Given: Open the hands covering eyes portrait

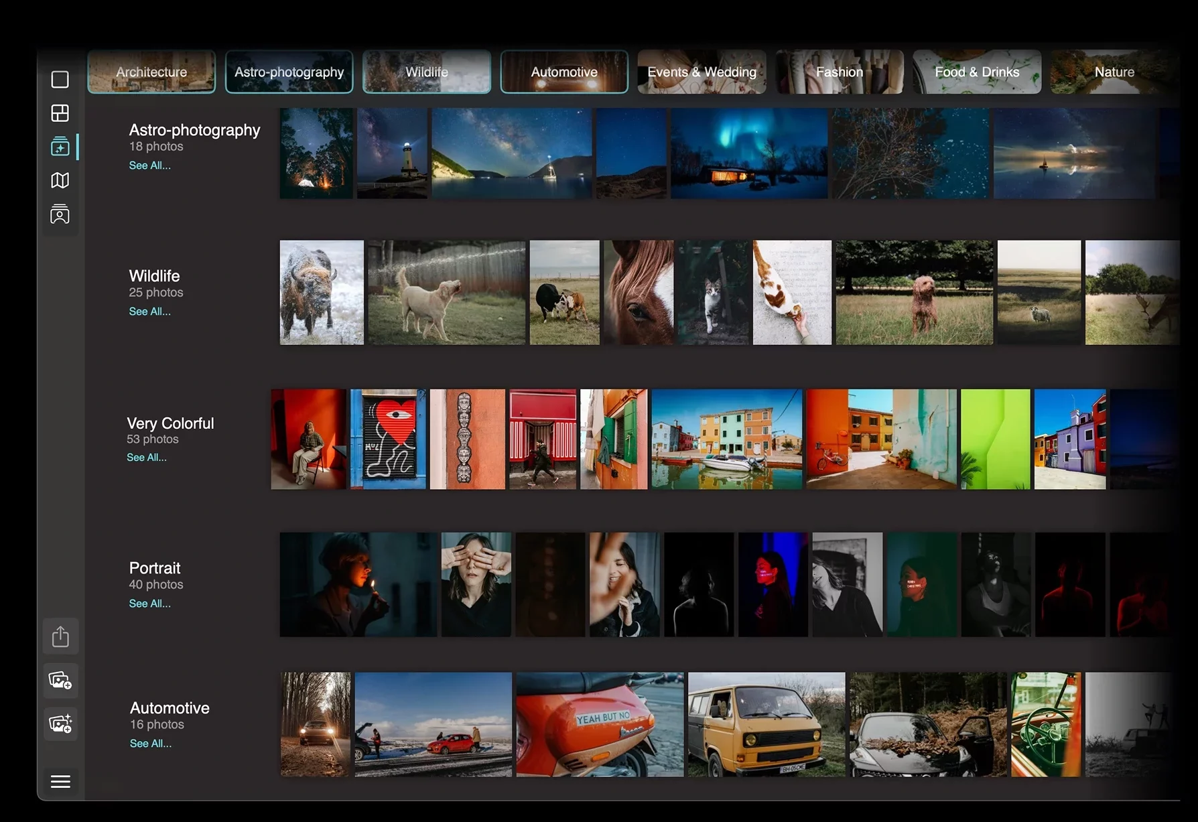Looking at the screenshot, I should pos(476,585).
